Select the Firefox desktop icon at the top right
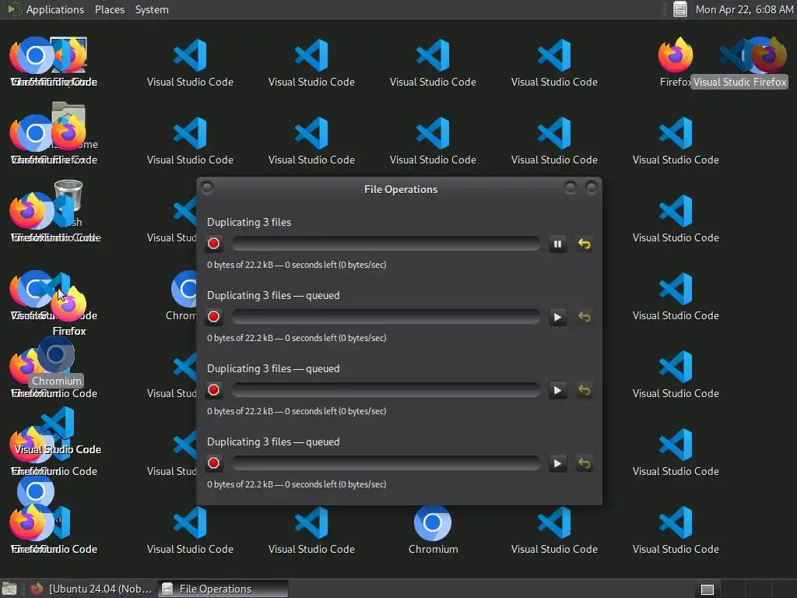 coord(676,55)
